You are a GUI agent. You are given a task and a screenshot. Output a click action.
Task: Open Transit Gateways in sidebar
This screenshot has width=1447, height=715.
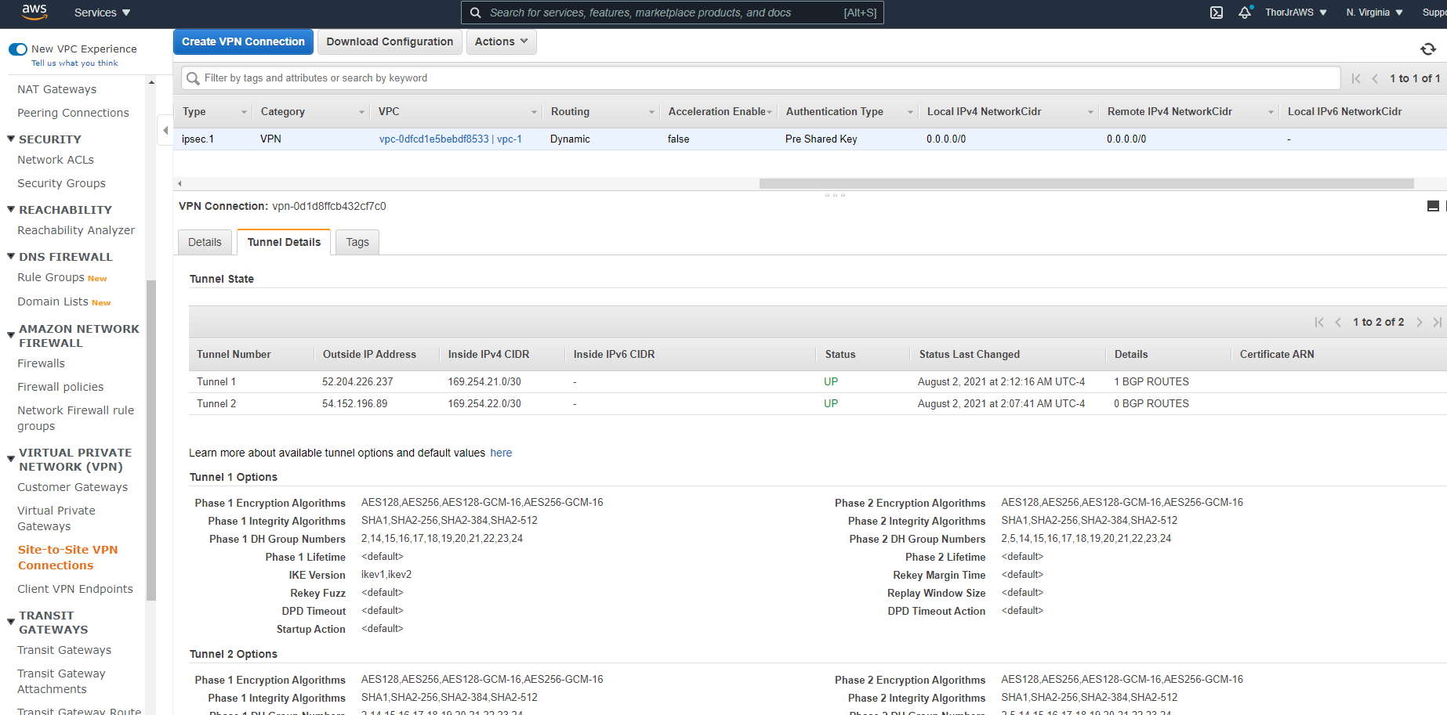(64, 650)
